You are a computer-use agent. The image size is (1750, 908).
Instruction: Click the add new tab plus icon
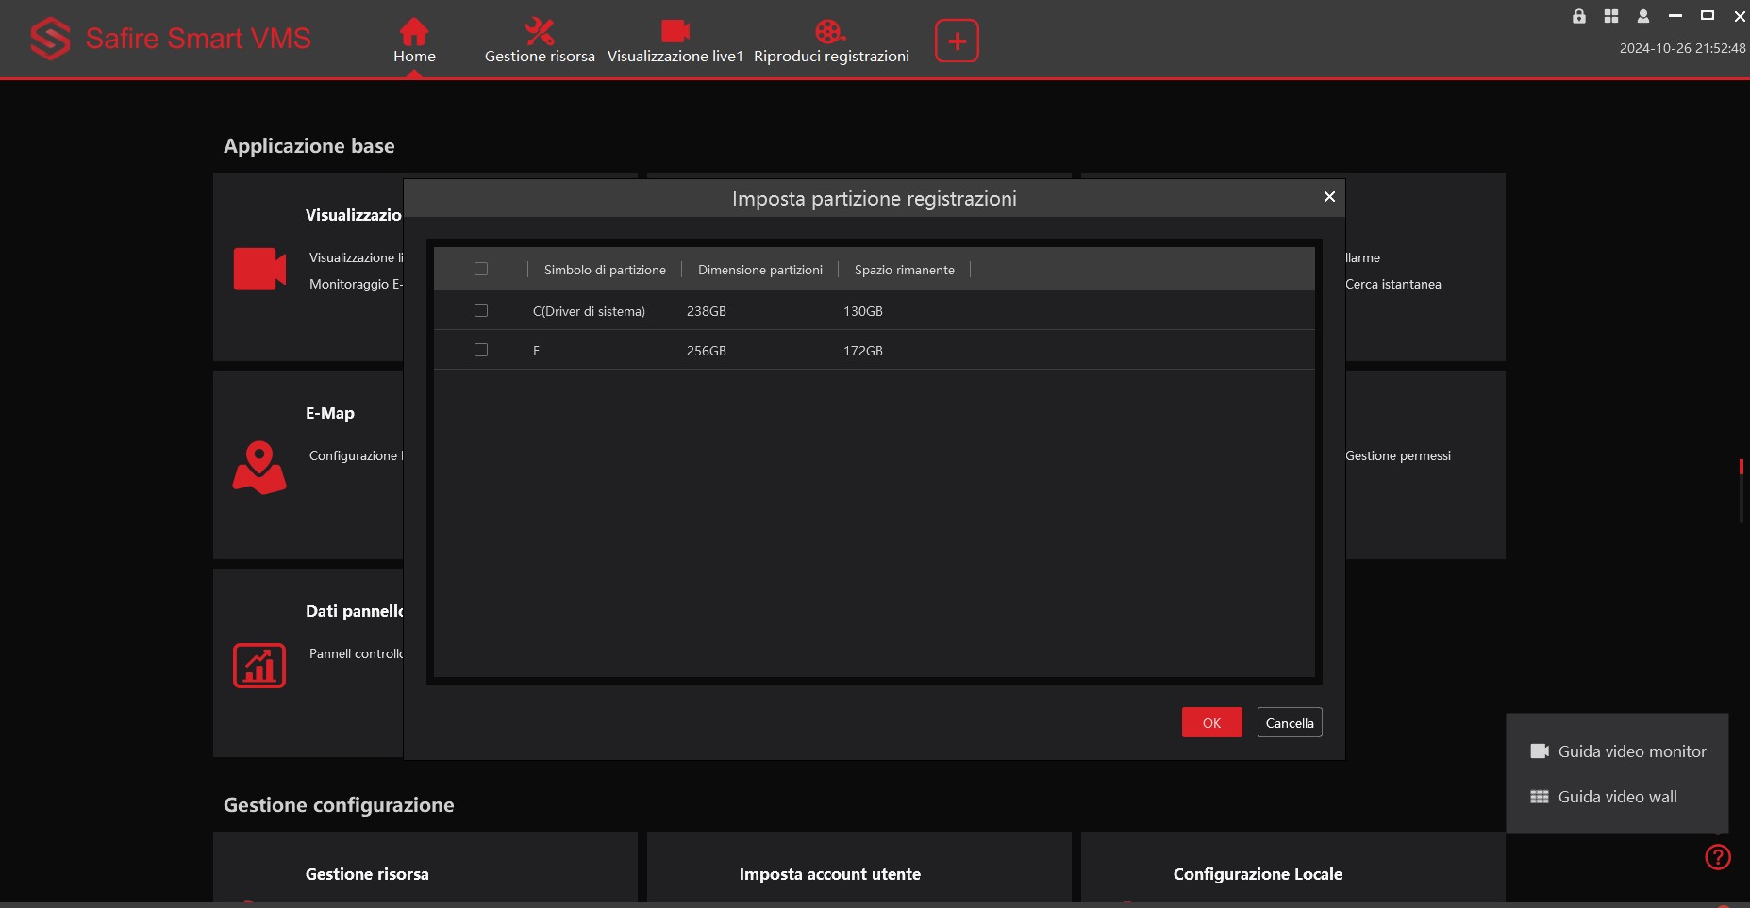click(x=957, y=41)
